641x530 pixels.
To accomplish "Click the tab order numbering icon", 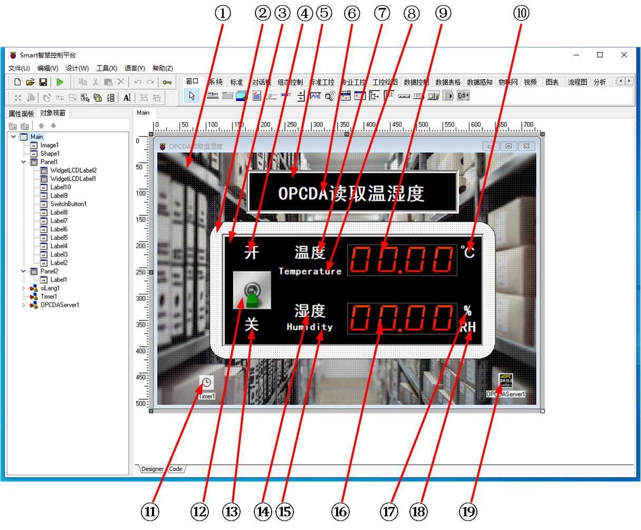I will [x=111, y=97].
